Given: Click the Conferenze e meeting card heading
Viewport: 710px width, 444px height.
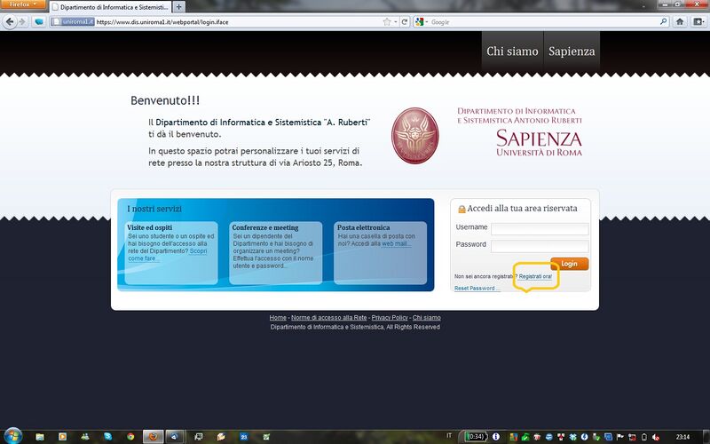Looking at the screenshot, I should [265, 227].
